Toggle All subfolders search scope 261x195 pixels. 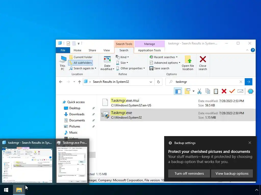[80, 63]
